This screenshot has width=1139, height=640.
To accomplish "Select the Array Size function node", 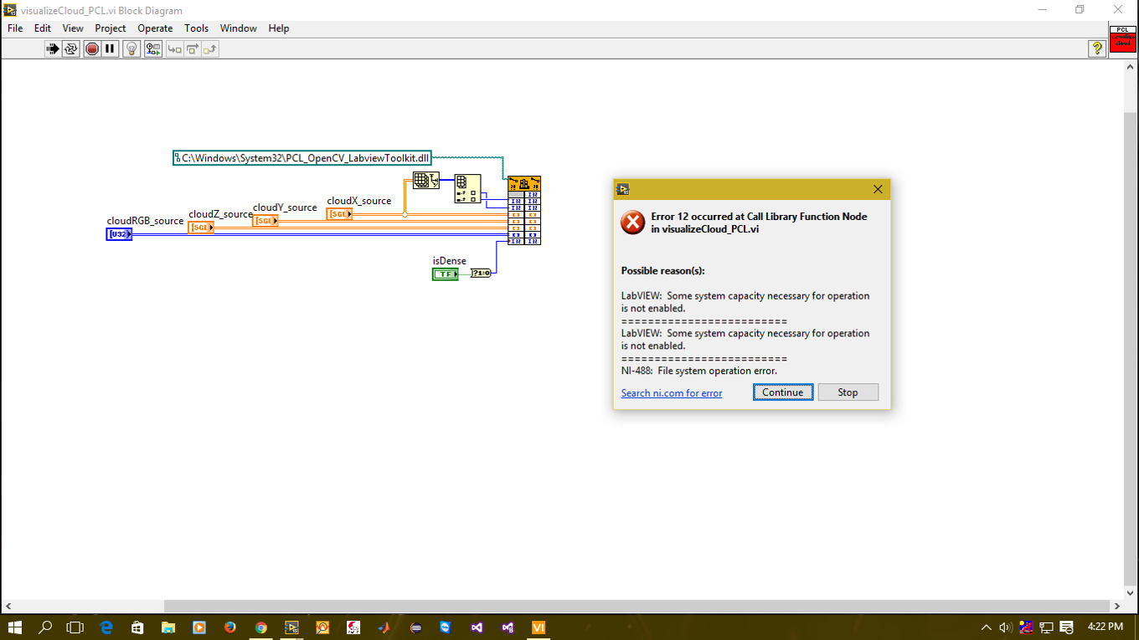I will click(426, 180).
